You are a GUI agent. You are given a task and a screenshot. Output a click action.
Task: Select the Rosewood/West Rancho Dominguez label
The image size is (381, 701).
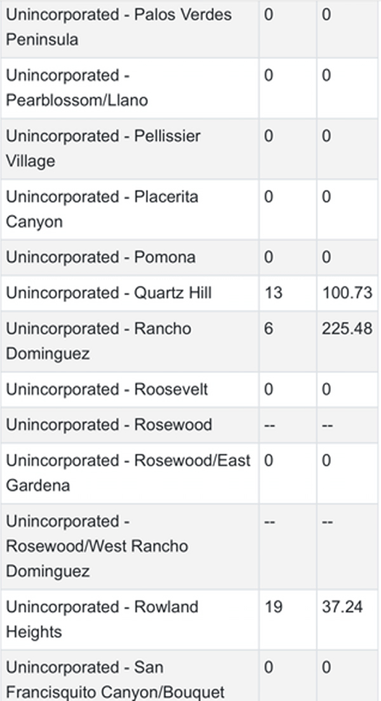(97, 546)
